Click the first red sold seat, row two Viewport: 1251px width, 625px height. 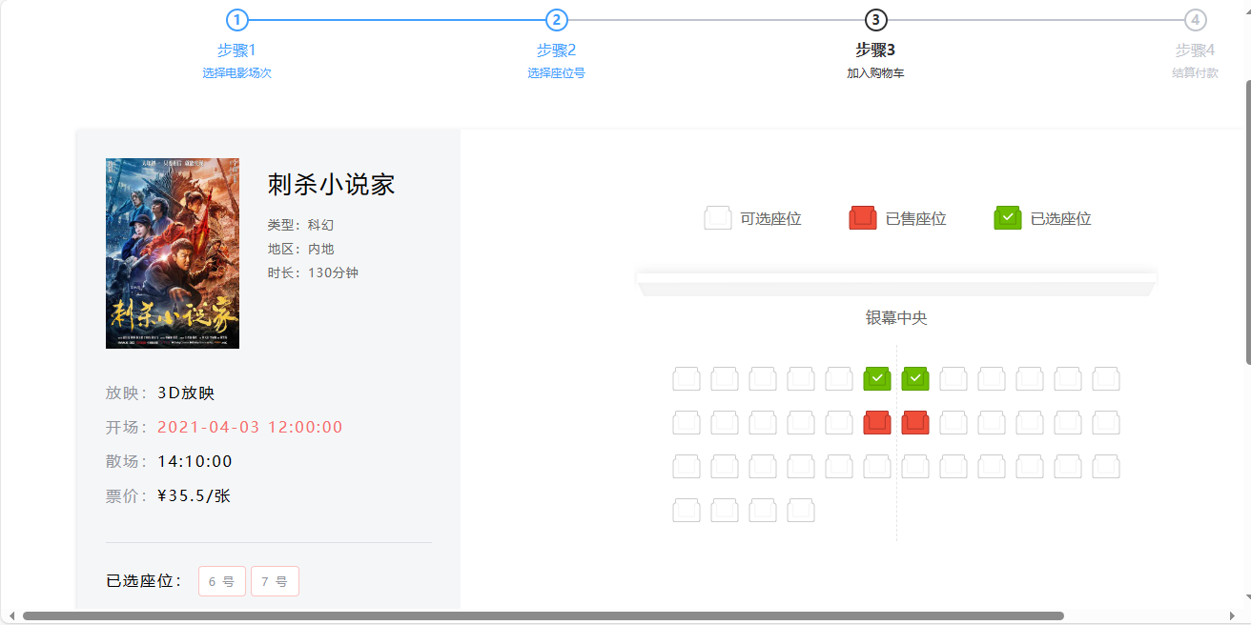pos(877,423)
